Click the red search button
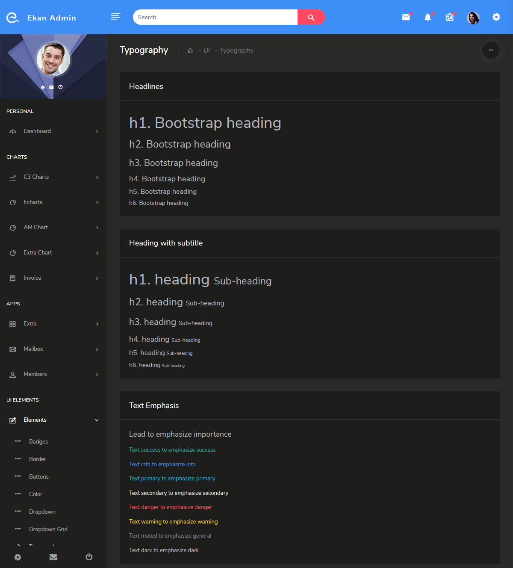Viewport: 513px width, 568px height. click(311, 17)
